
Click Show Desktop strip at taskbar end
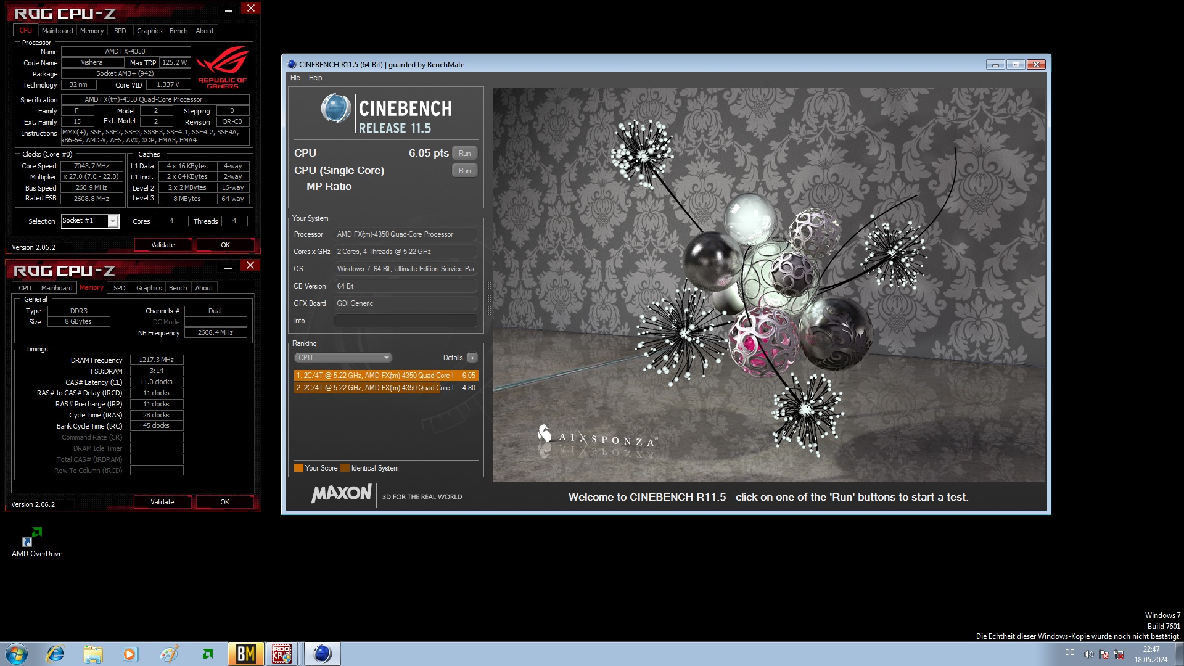1179,654
